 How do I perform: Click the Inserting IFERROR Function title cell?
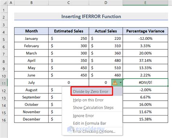tap(91, 16)
